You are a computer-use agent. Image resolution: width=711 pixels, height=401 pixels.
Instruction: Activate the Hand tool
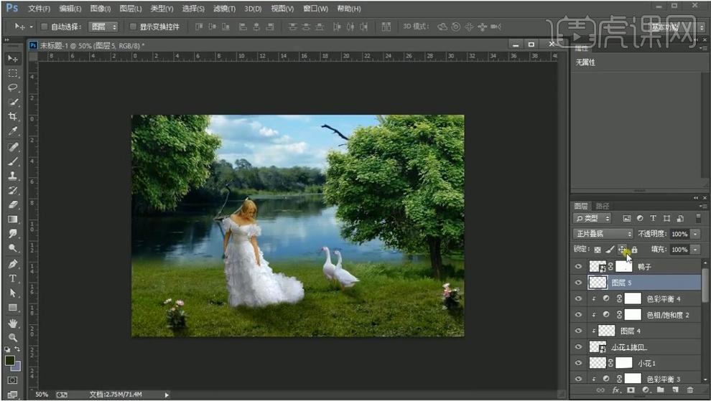pos(13,323)
